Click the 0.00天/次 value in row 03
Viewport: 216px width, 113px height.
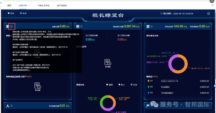(205, 93)
